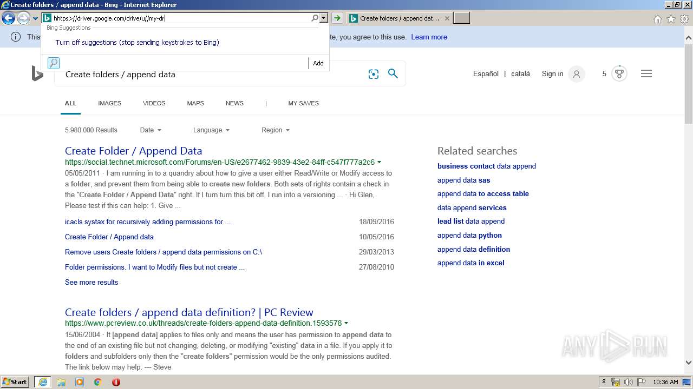Open the Chrome taskbar icon
The width and height of the screenshot is (693, 389).
click(x=97, y=382)
